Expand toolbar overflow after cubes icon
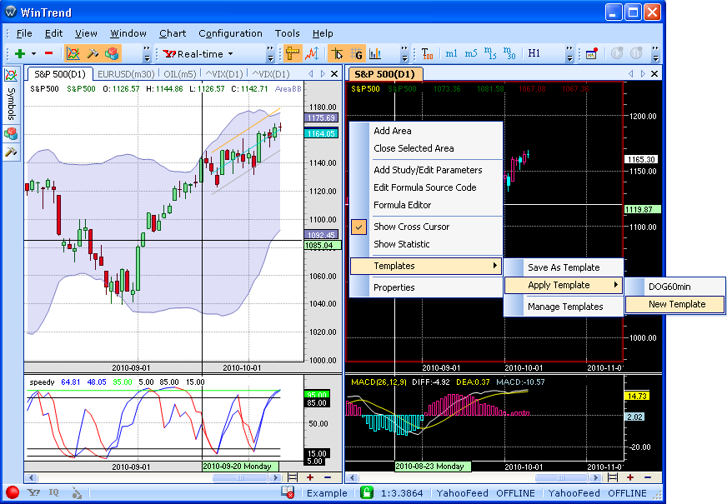727x504 pixels. [147, 54]
